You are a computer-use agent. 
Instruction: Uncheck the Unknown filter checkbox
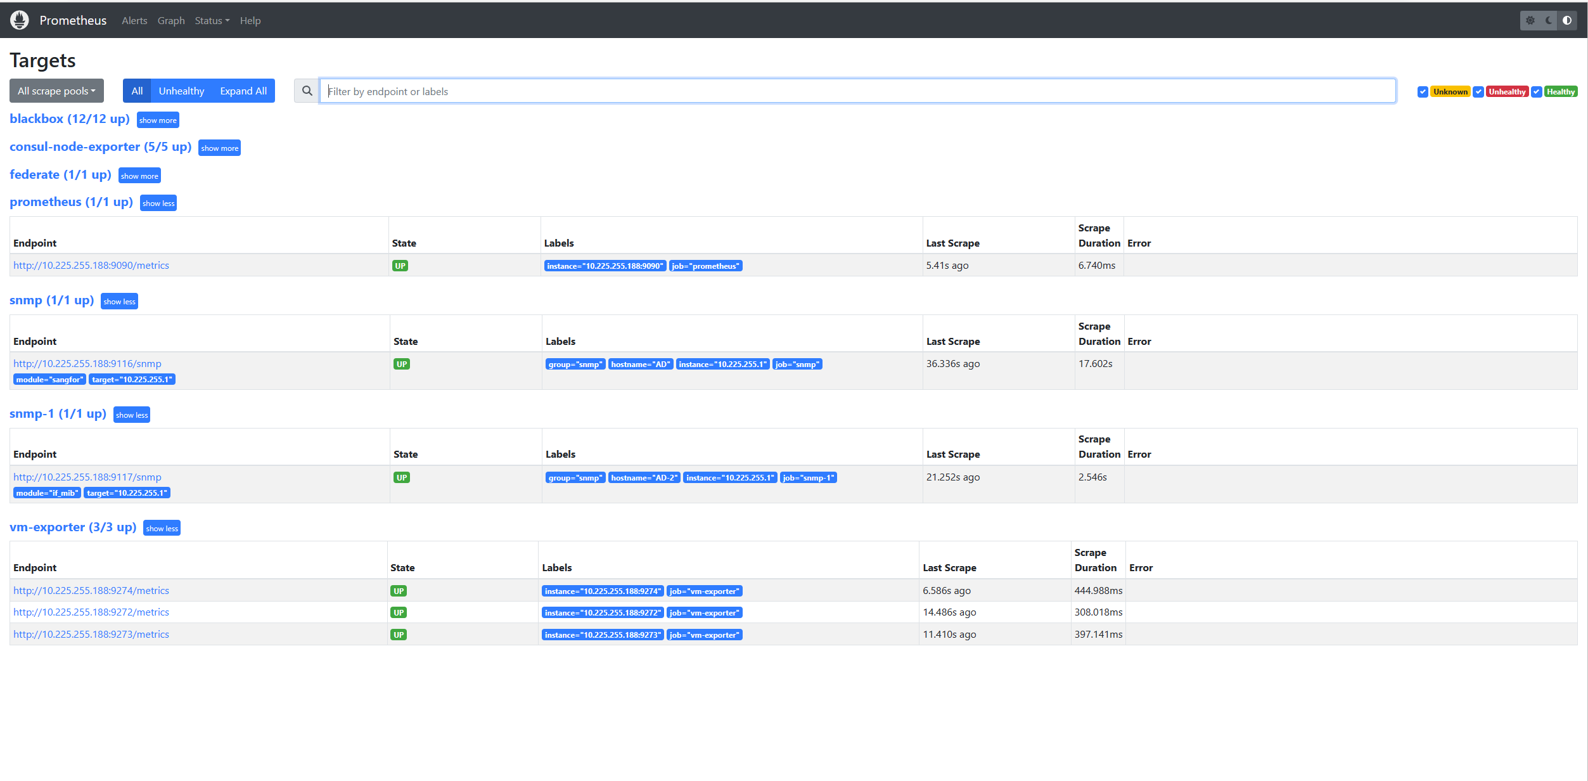(x=1423, y=91)
